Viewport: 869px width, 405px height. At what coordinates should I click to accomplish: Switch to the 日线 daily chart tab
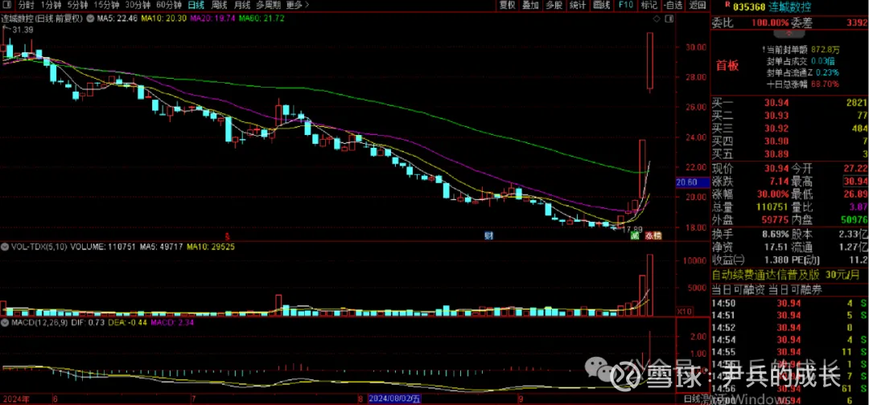coord(196,6)
